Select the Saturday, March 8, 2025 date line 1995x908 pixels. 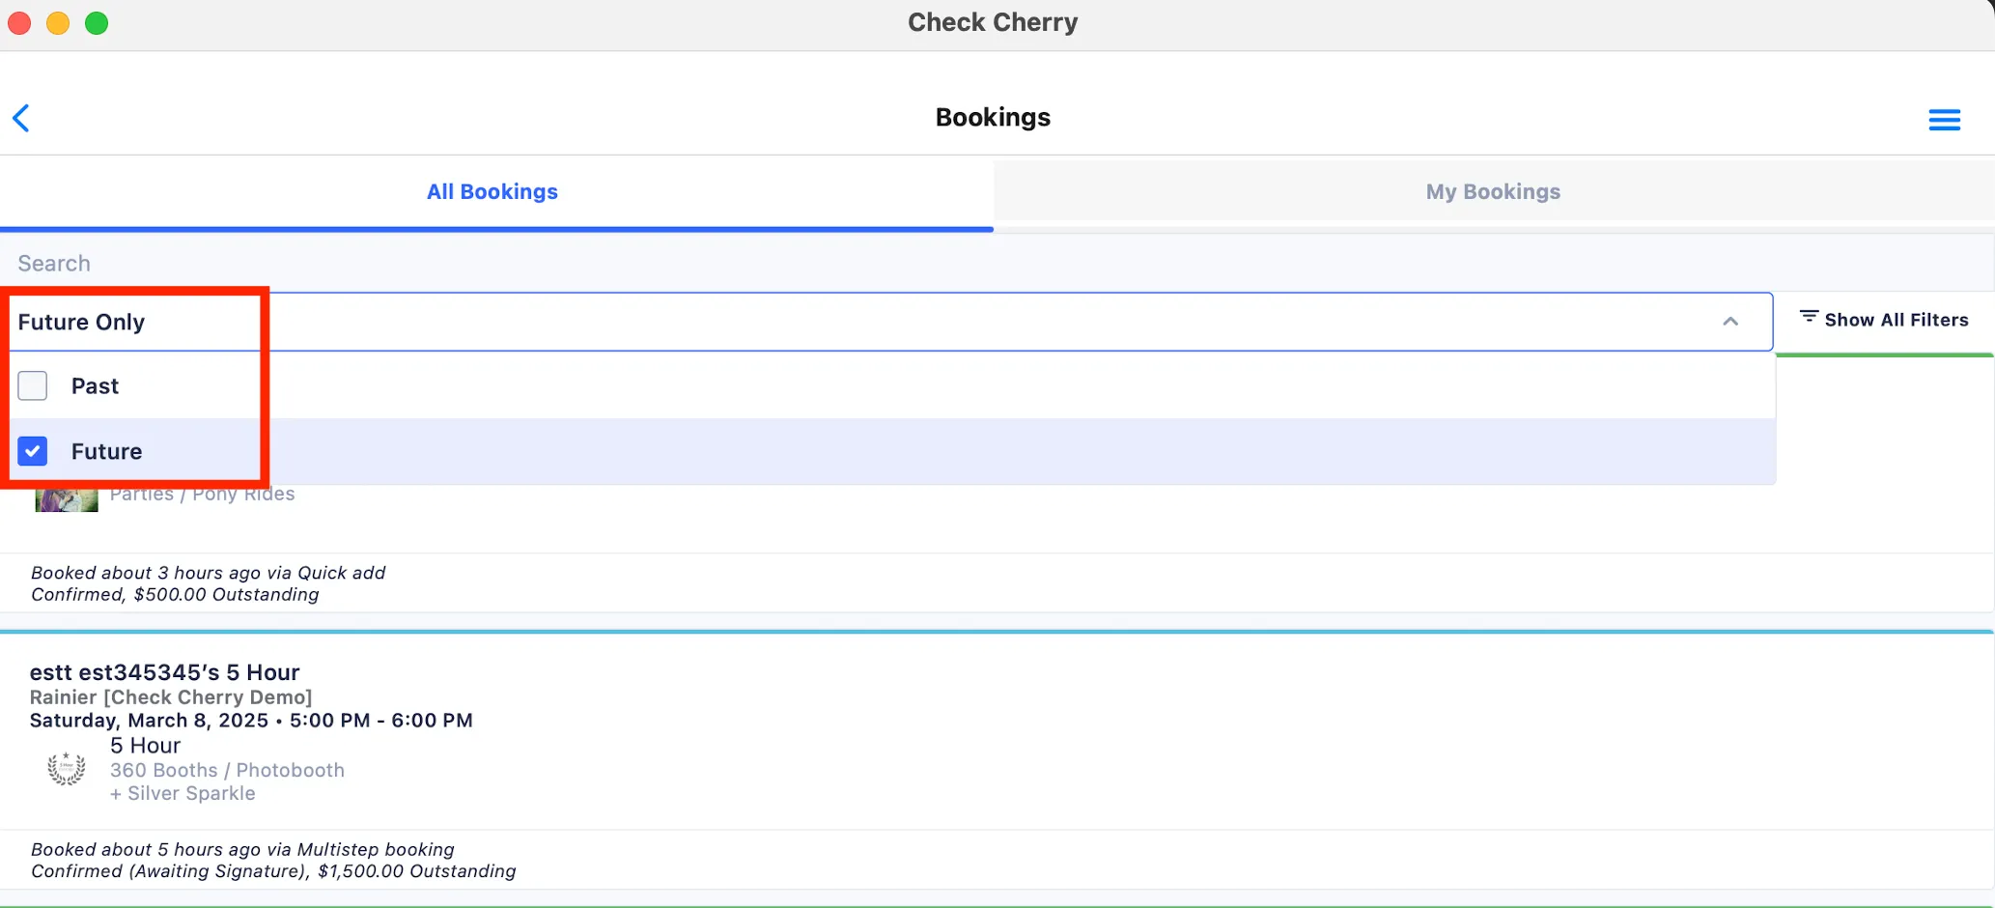(x=251, y=721)
